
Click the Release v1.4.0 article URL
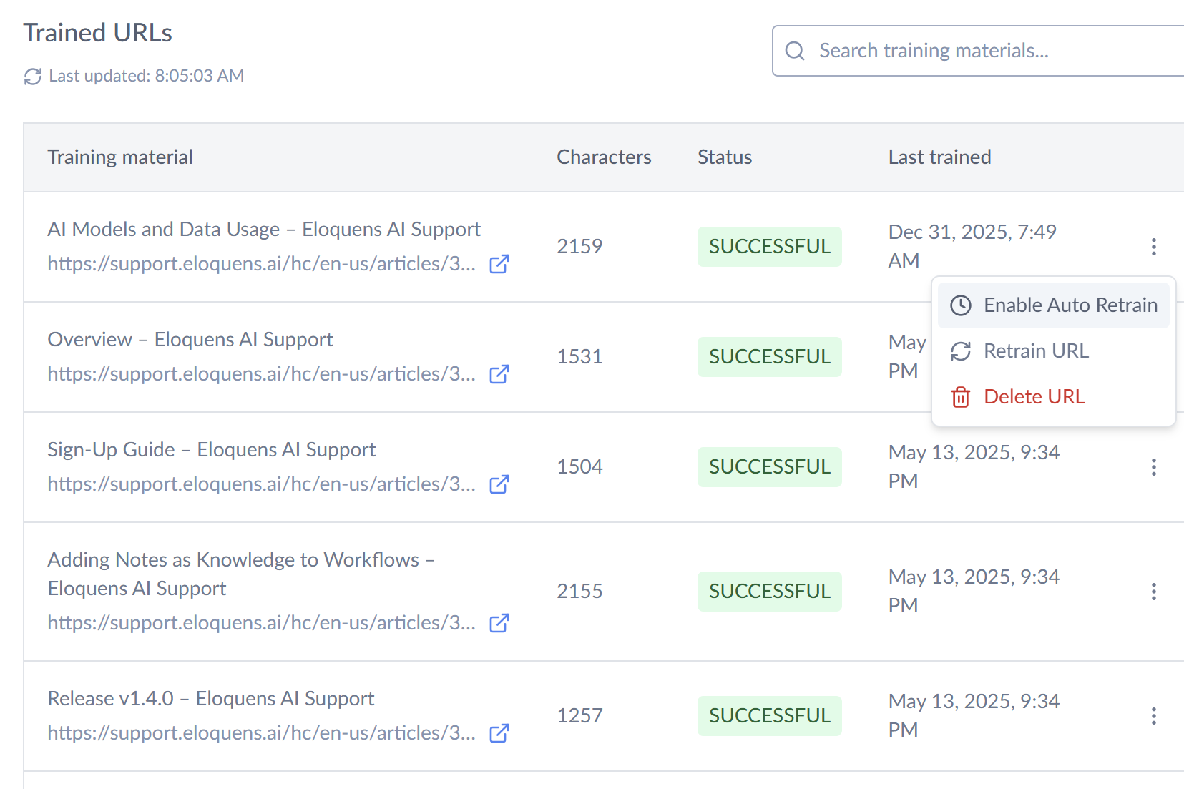tap(261, 733)
